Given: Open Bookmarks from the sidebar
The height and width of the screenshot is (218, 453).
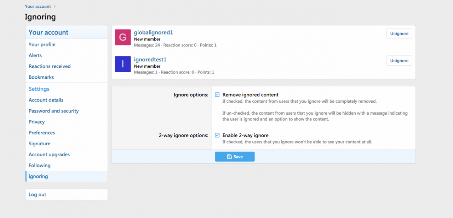Looking at the screenshot, I should pos(41,77).
